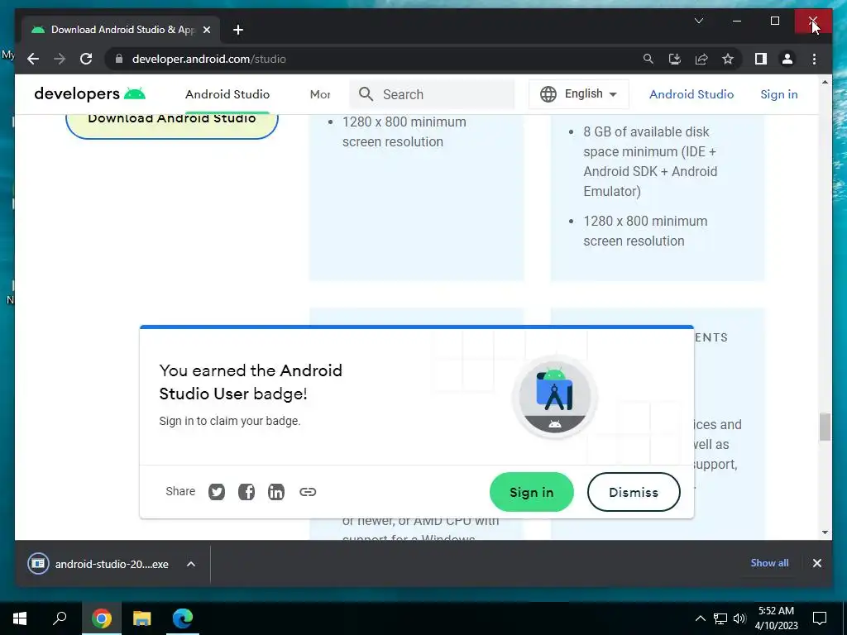Click the Android Studio User badge image
Image resolution: width=847 pixels, height=635 pixels.
(x=554, y=397)
